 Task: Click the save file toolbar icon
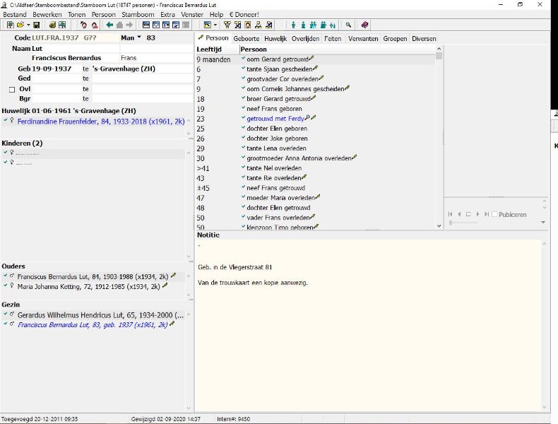click(37, 25)
